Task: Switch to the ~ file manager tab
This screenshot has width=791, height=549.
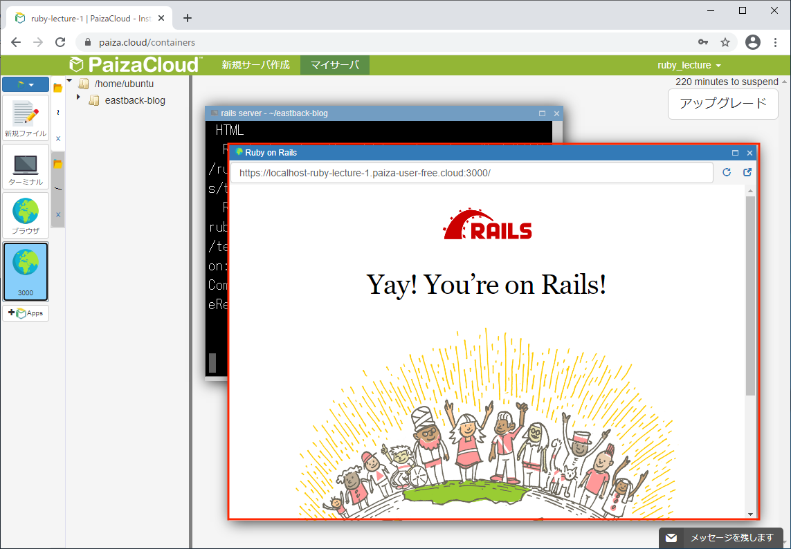Action: pyautogui.click(x=58, y=112)
